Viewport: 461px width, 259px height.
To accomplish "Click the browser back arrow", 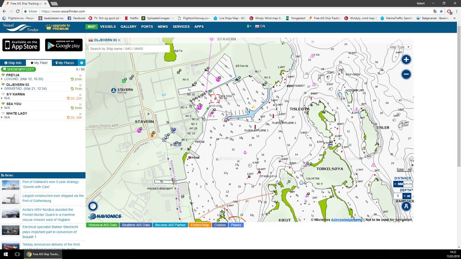I will (x=4, y=11).
